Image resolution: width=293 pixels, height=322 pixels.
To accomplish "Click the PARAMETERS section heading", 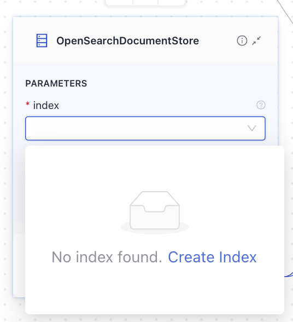I will pyautogui.click(x=56, y=83).
